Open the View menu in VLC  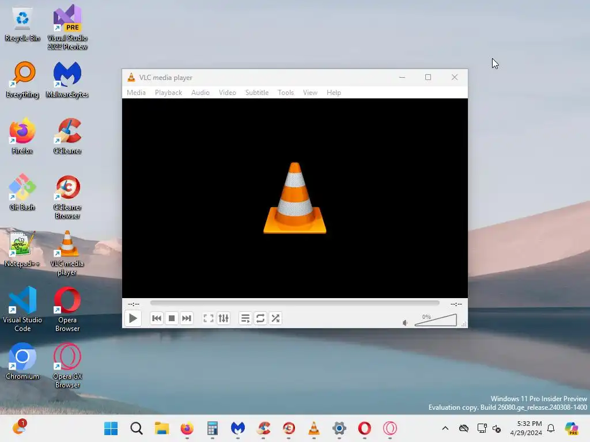click(x=310, y=93)
